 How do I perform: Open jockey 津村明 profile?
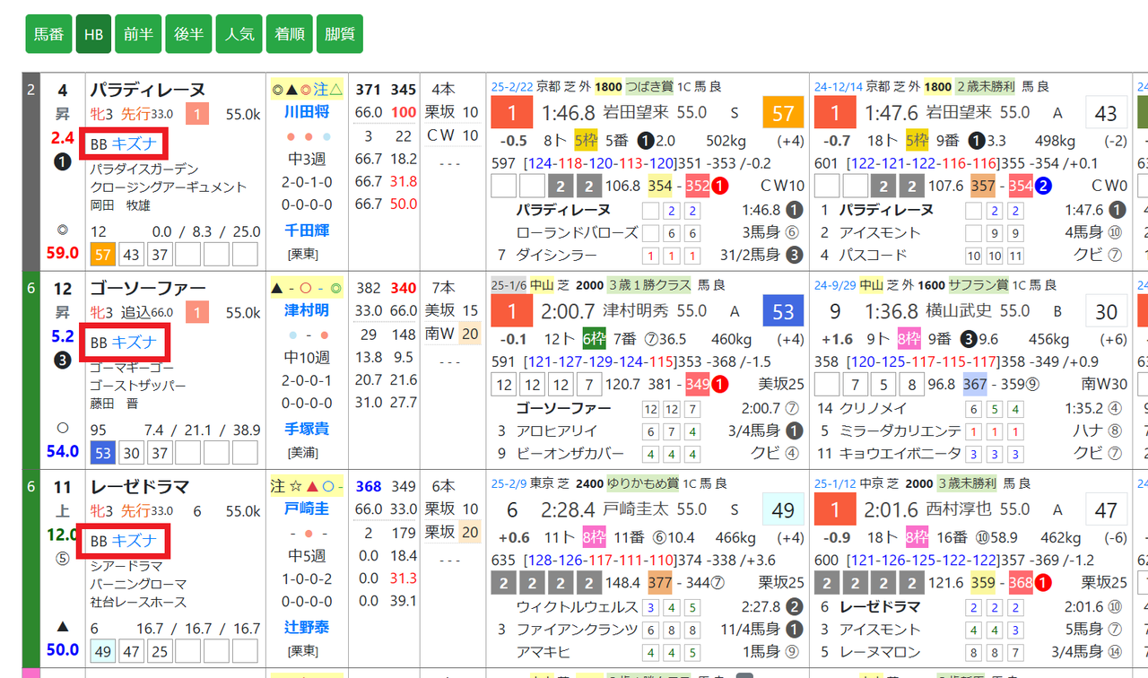(306, 310)
